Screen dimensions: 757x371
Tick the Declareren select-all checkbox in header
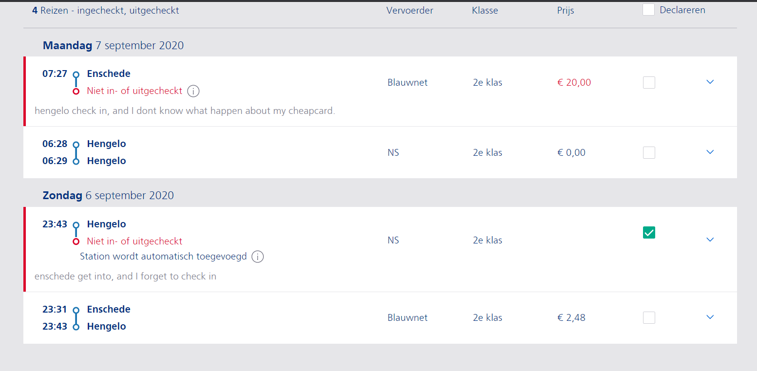tap(648, 10)
